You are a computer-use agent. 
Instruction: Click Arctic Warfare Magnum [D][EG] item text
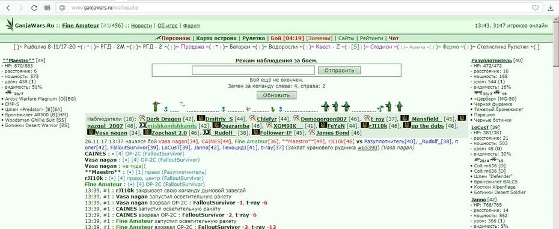click(41, 99)
